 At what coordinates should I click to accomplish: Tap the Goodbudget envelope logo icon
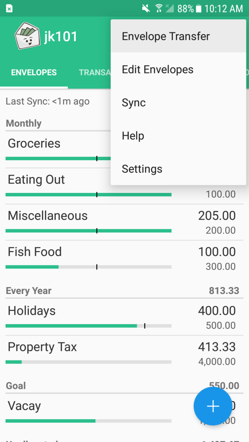(x=27, y=36)
